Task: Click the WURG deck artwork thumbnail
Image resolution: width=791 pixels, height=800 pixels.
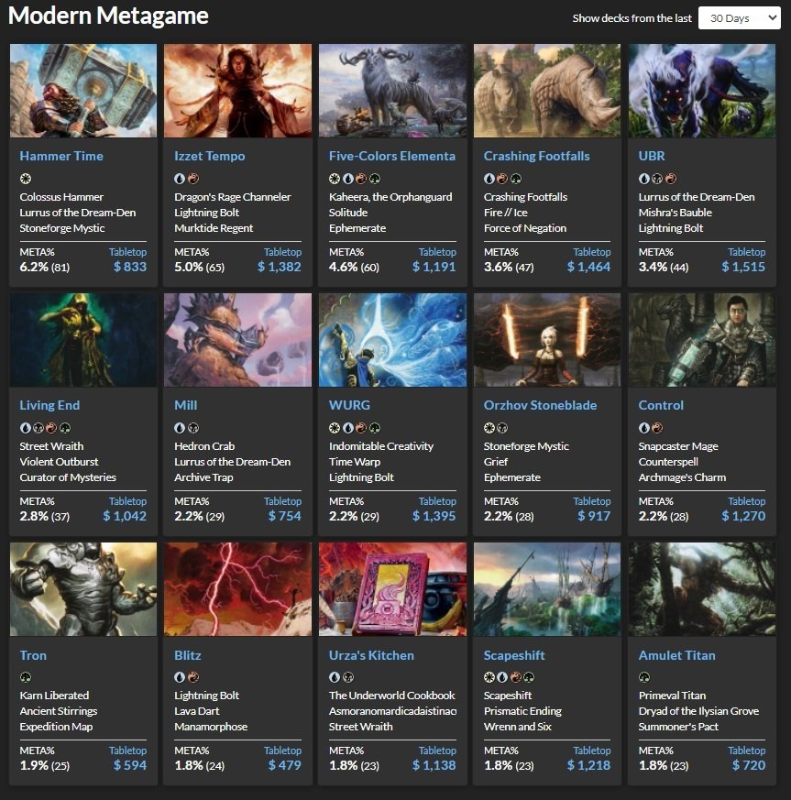Action: click(x=392, y=340)
